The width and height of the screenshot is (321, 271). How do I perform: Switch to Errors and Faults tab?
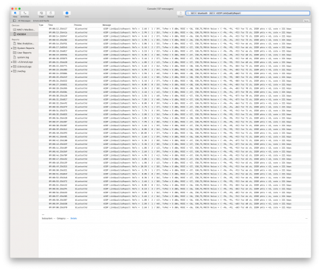pos(41,21)
